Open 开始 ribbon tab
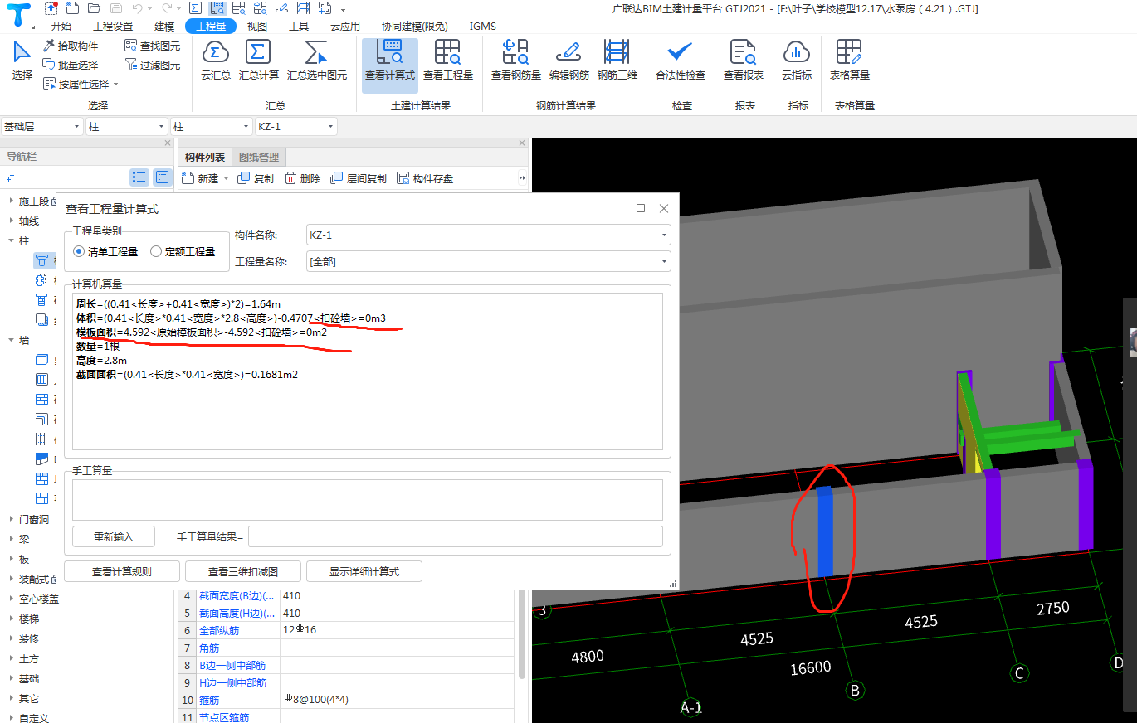 (x=61, y=27)
